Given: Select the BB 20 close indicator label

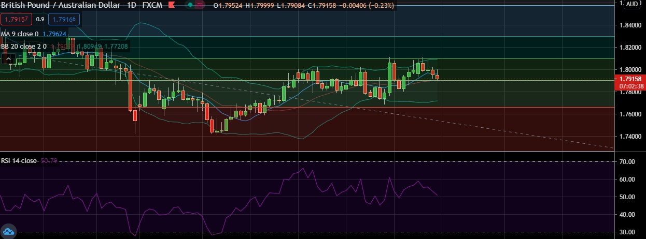Looking at the screenshot, I should pyautogui.click(x=23, y=46).
